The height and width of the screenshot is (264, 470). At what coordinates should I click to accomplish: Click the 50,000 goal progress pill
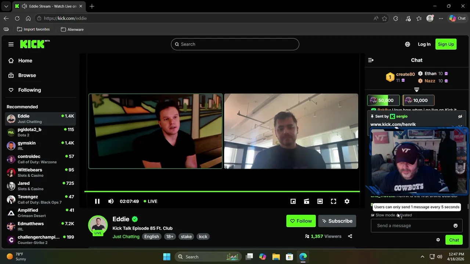tap(383, 100)
